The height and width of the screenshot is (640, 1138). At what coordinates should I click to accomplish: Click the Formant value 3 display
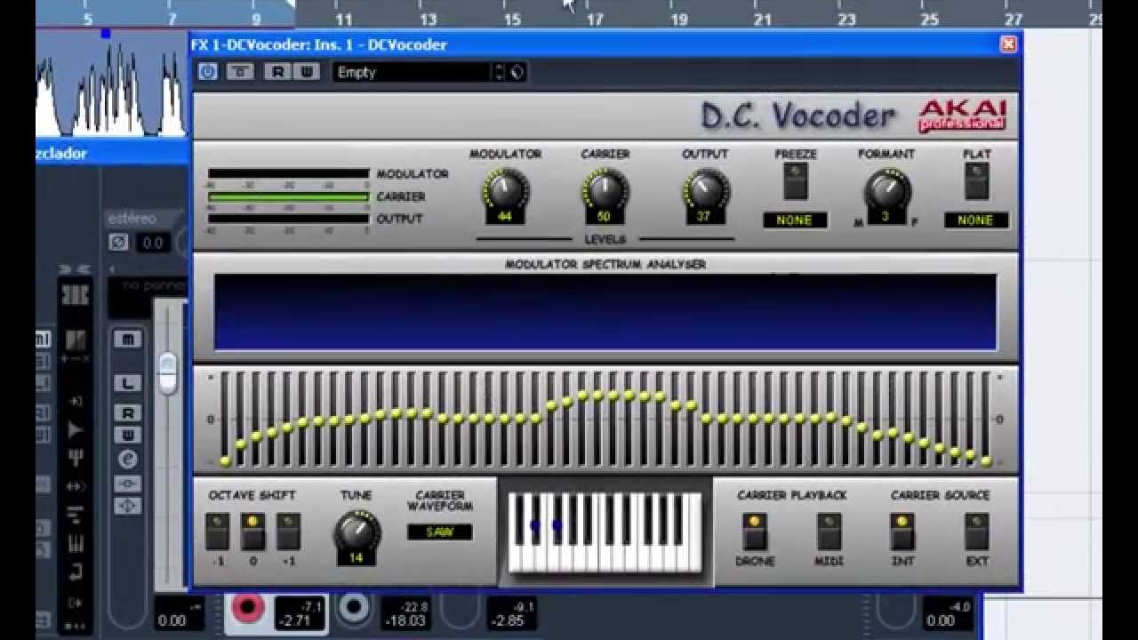pos(886,216)
